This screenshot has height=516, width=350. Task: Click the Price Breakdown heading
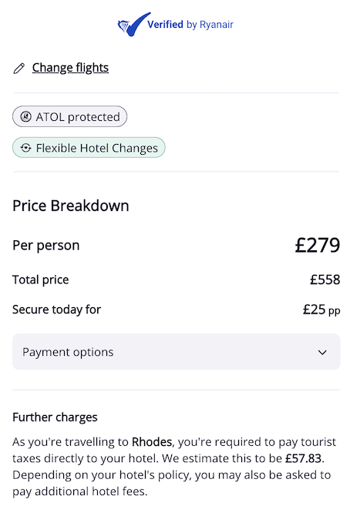(70, 206)
